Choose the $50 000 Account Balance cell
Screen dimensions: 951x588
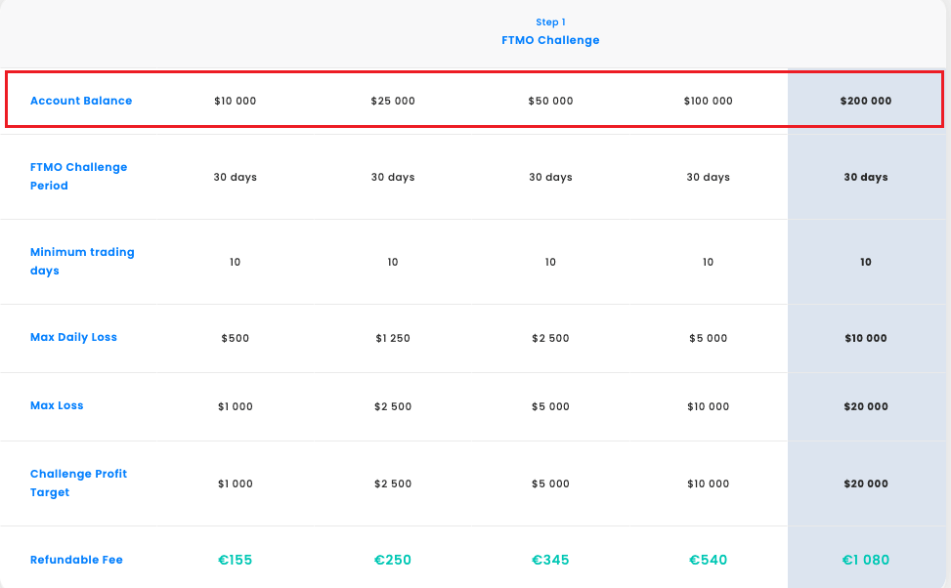(x=550, y=102)
